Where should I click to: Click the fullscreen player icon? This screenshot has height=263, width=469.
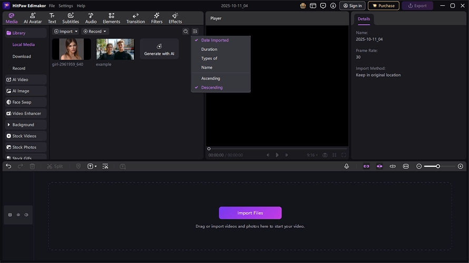(x=344, y=155)
